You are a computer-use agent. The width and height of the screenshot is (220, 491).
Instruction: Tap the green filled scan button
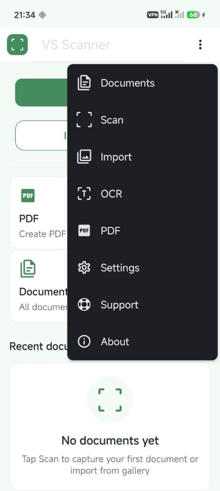click(x=42, y=93)
